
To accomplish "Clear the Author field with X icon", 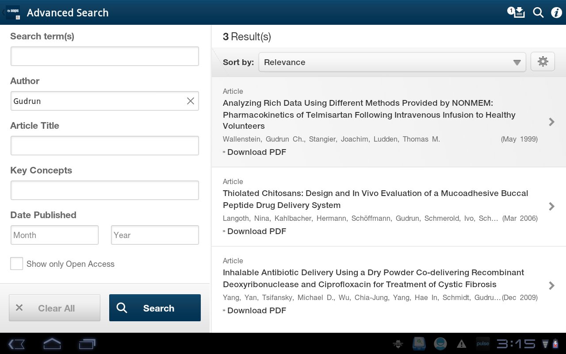I will (191, 101).
